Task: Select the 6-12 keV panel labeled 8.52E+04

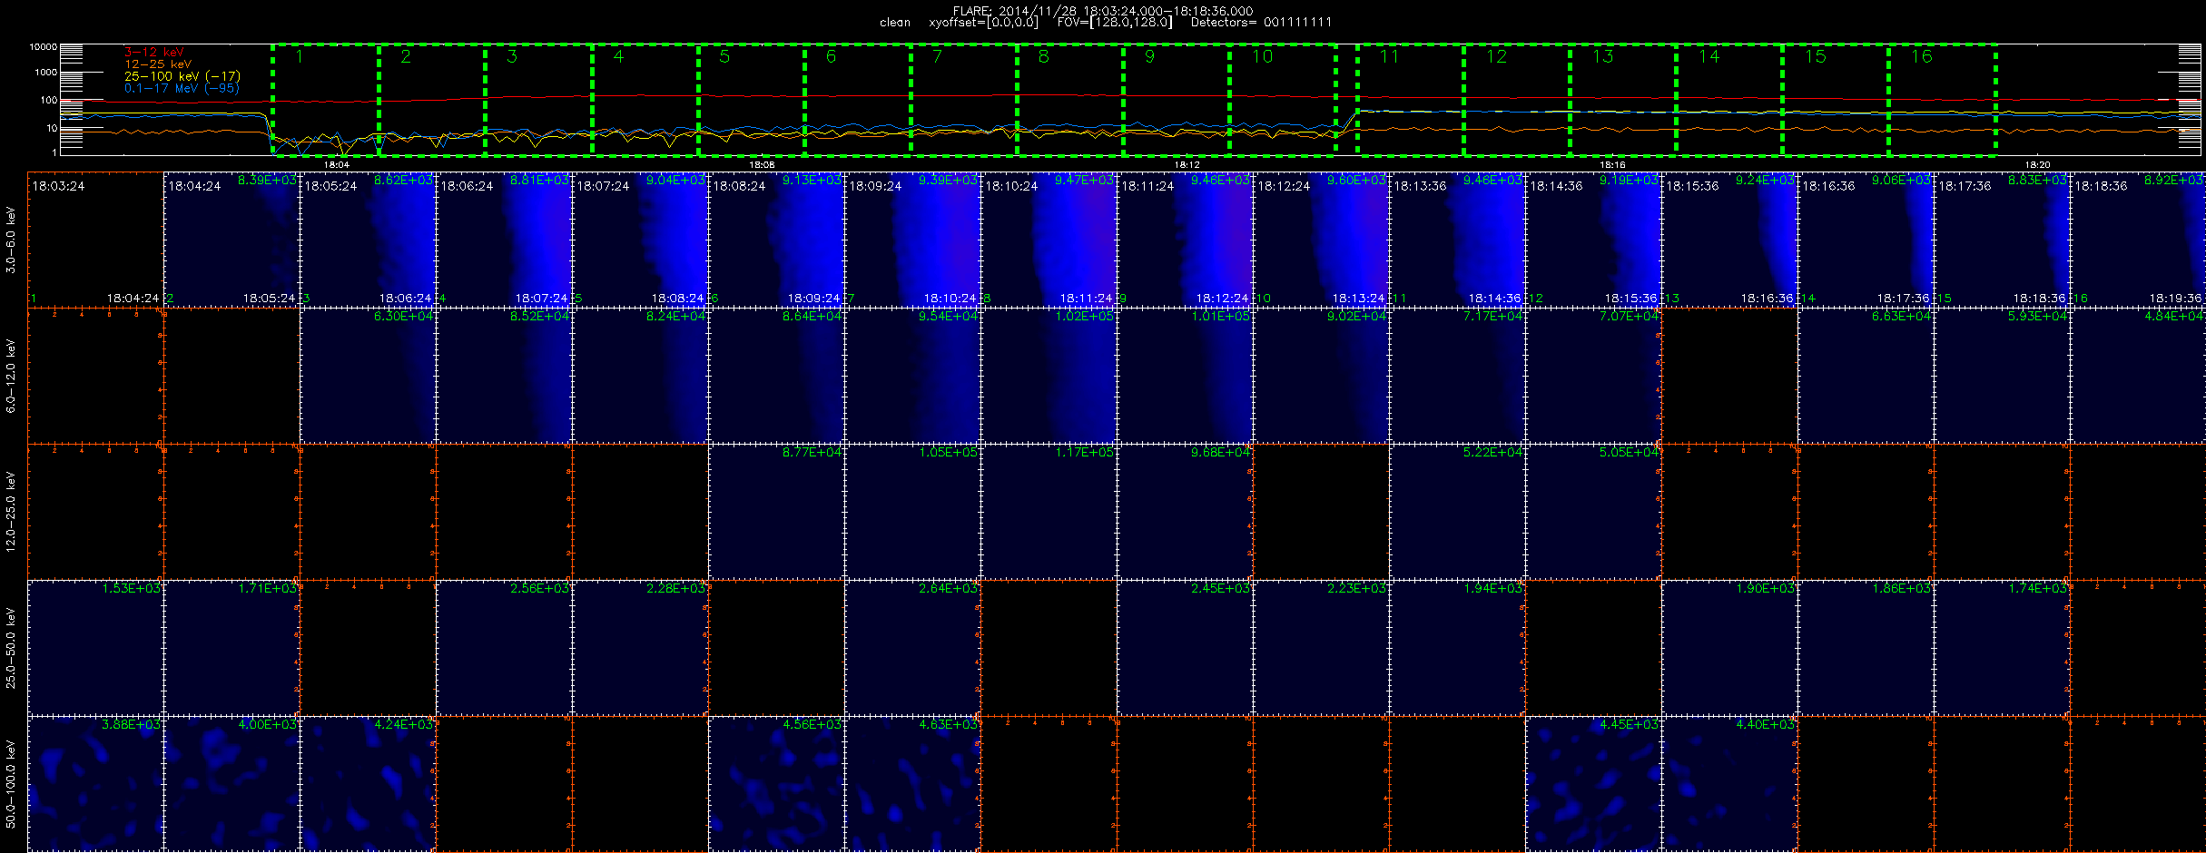Action: (x=504, y=376)
